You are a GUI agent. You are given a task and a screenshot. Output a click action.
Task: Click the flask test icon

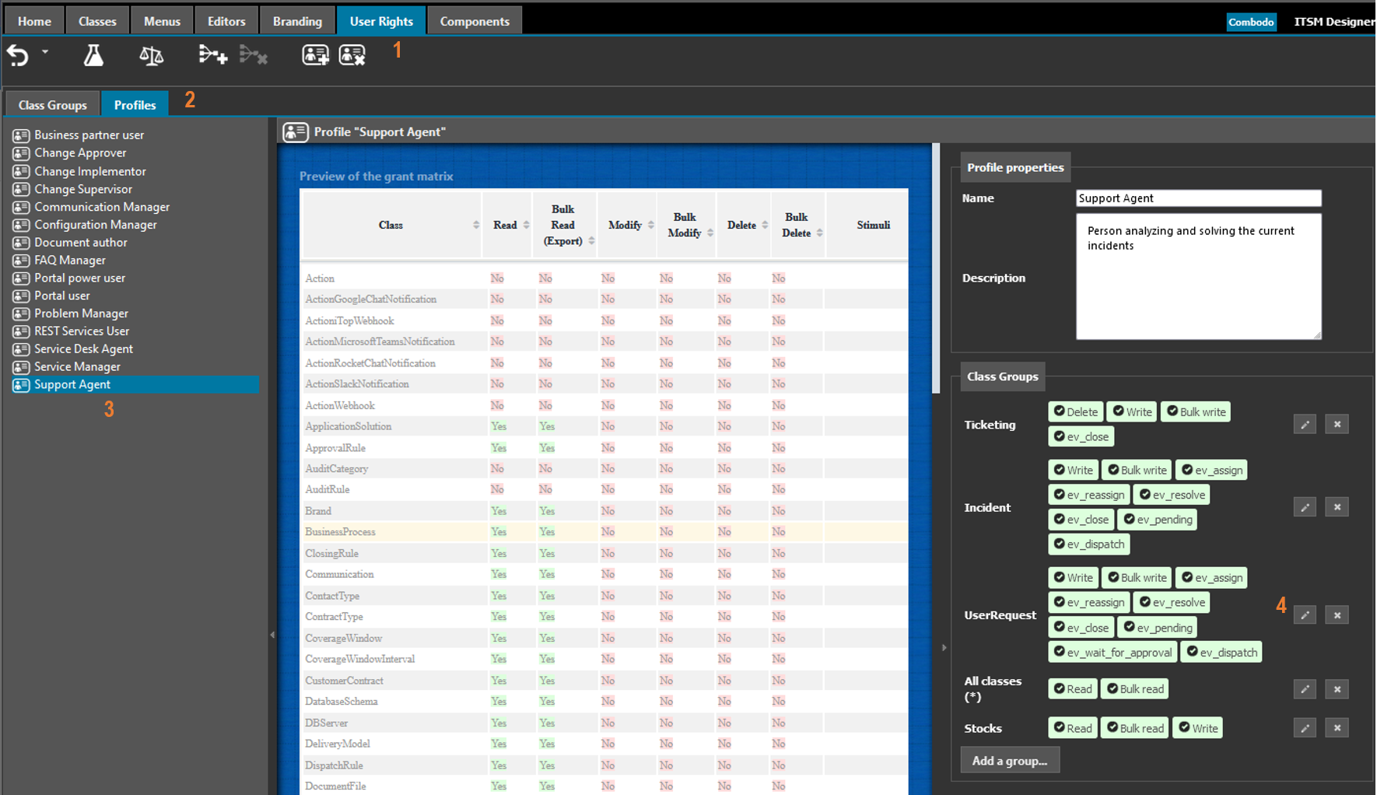[x=93, y=55]
